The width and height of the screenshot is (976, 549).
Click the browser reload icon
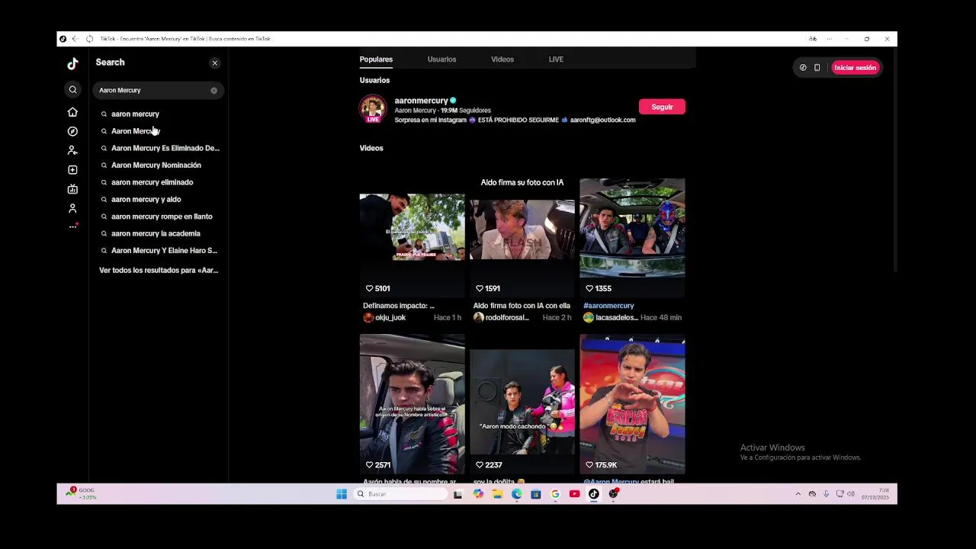(x=89, y=39)
